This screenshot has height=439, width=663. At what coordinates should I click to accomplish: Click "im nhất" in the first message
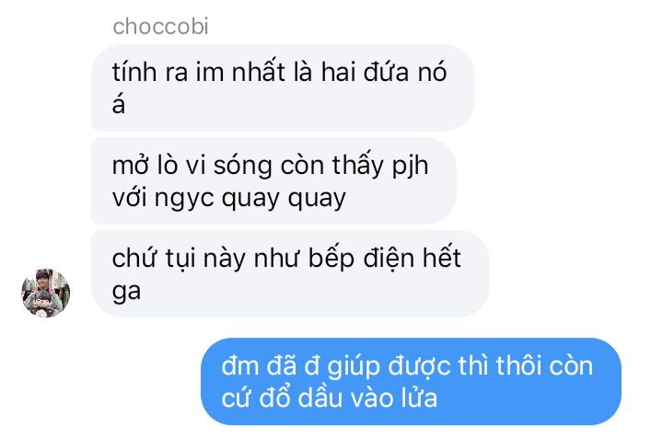point(240,72)
